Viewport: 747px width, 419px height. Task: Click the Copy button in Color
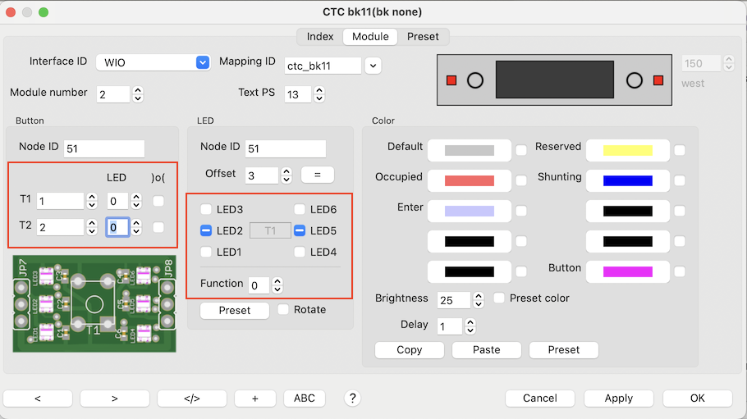[409, 350]
